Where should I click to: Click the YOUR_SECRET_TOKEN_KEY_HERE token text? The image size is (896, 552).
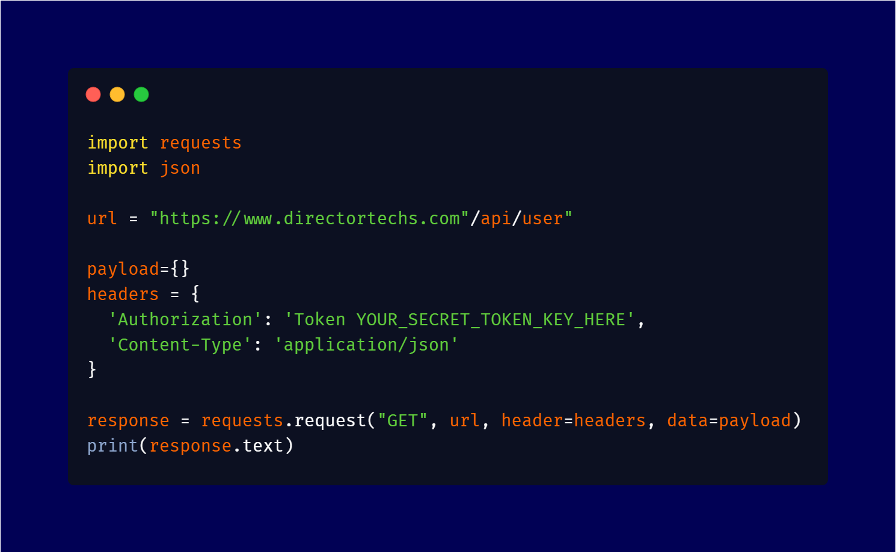pyautogui.click(x=491, y=320)
